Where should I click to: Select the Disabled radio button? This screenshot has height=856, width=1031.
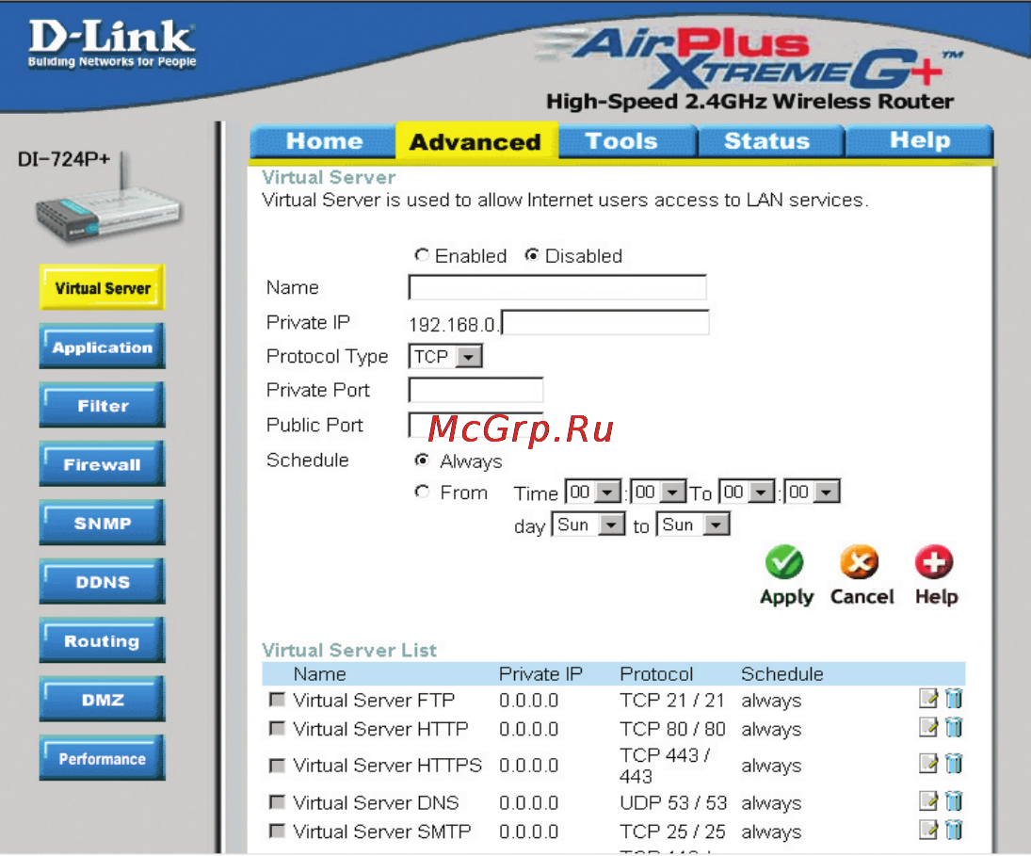click(531, 254)
